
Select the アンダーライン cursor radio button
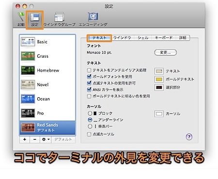(90, 120)
